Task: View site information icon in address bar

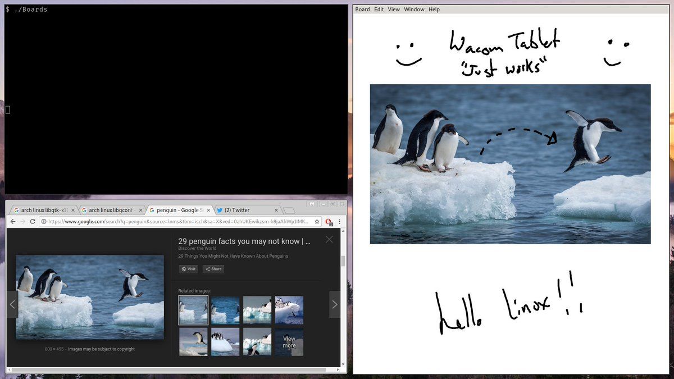Action: [44, 222]
